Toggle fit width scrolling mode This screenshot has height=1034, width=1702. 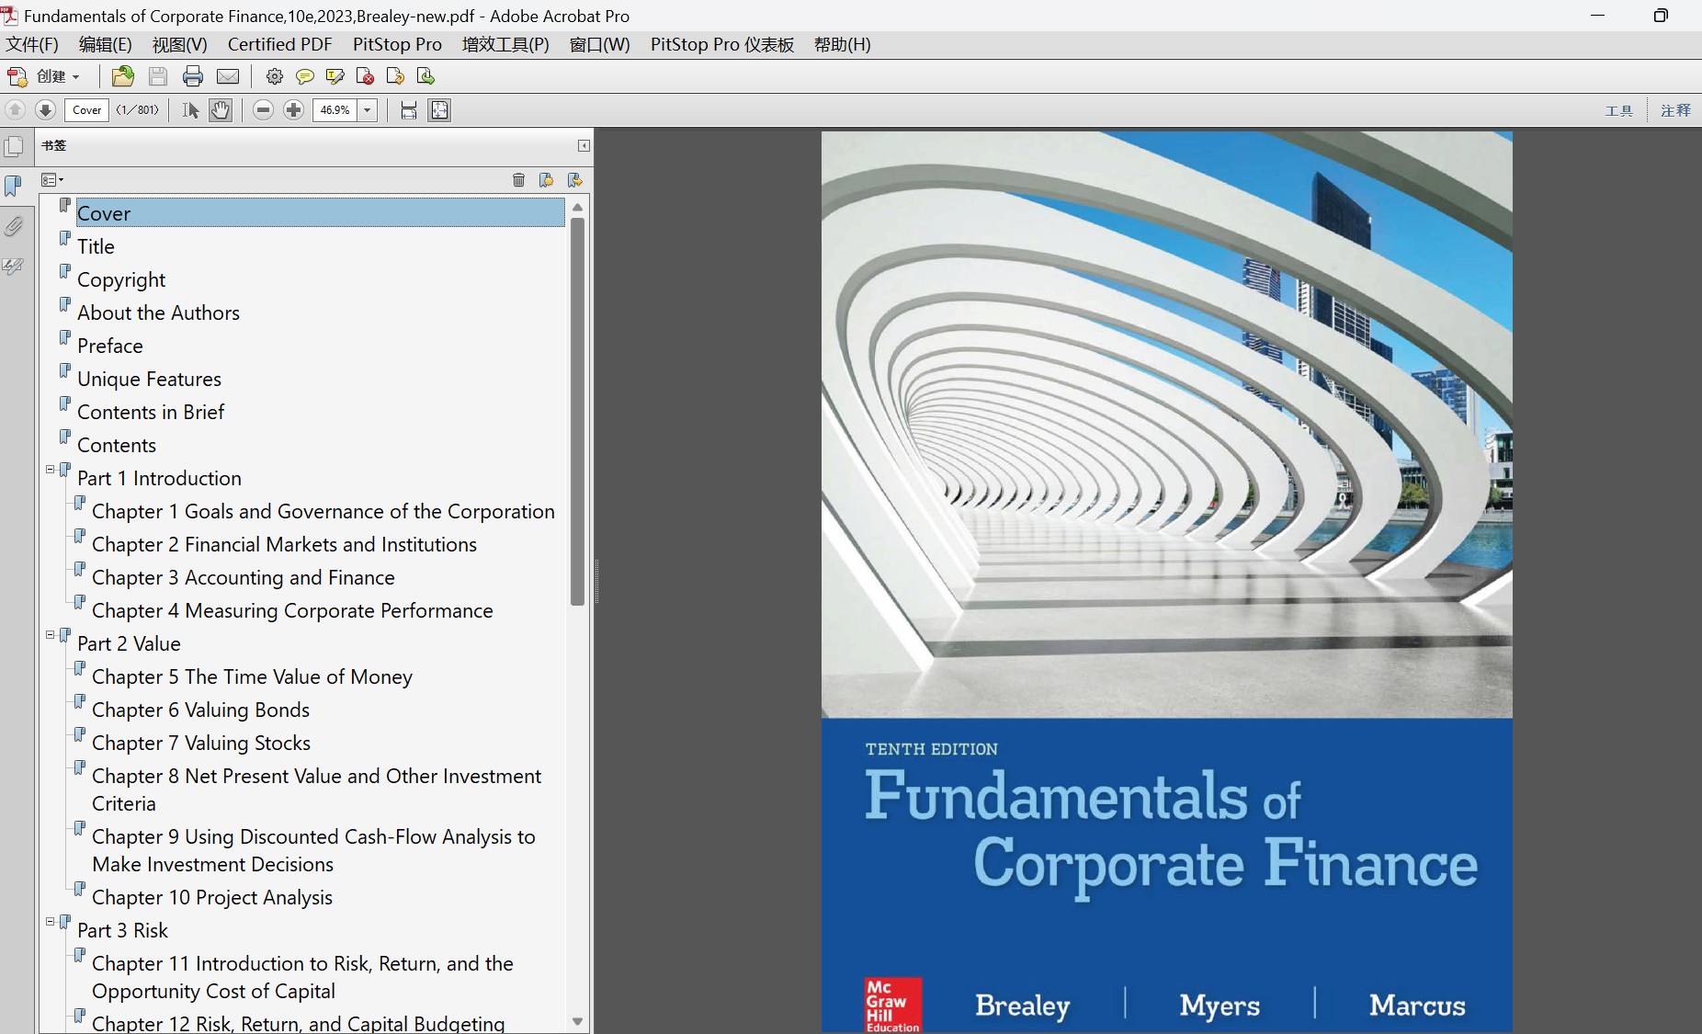click(x=409, y=110)
